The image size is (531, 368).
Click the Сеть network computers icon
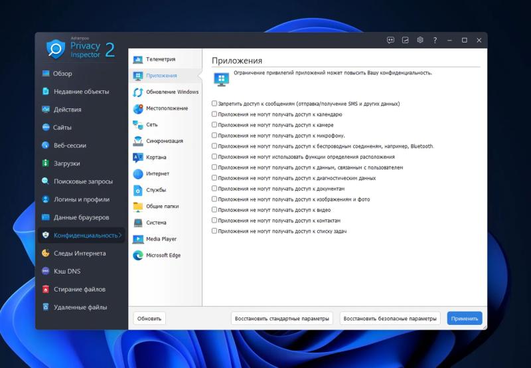coord(138,125)
